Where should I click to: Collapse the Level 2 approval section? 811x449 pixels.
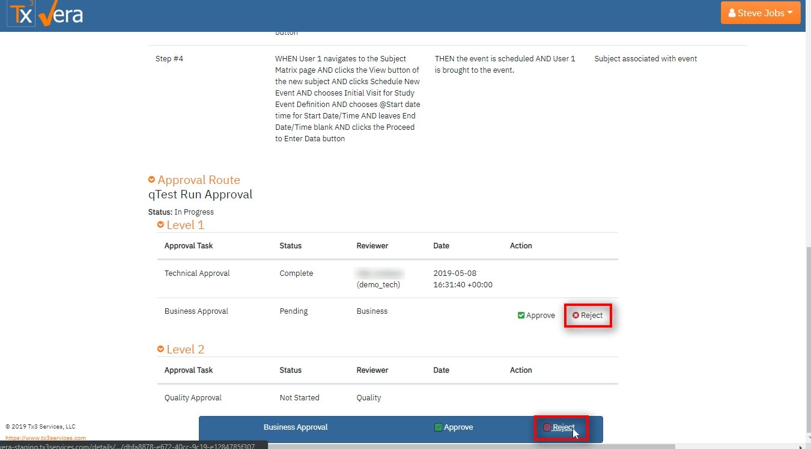pyautogui.click(x=161, y=349)
